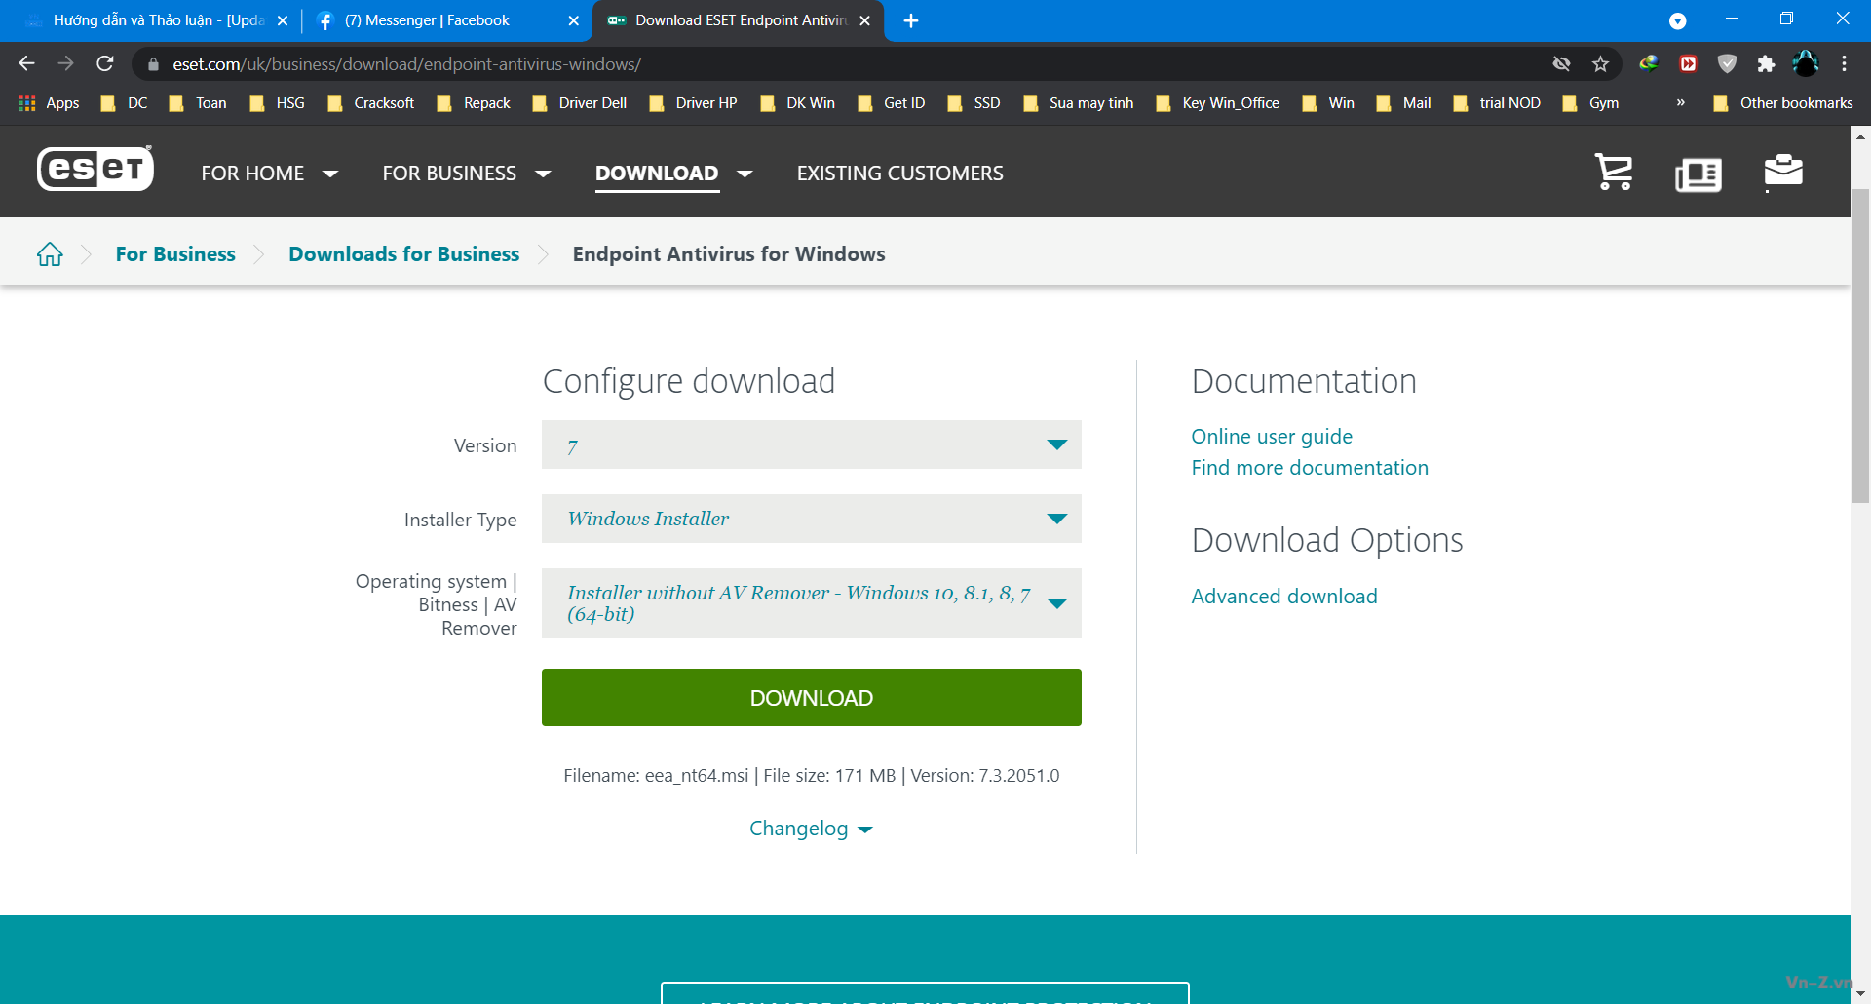Expand the Operating system selection dropdown
The width and height of the screenshot is (1871, 1004).
(811, 603)
